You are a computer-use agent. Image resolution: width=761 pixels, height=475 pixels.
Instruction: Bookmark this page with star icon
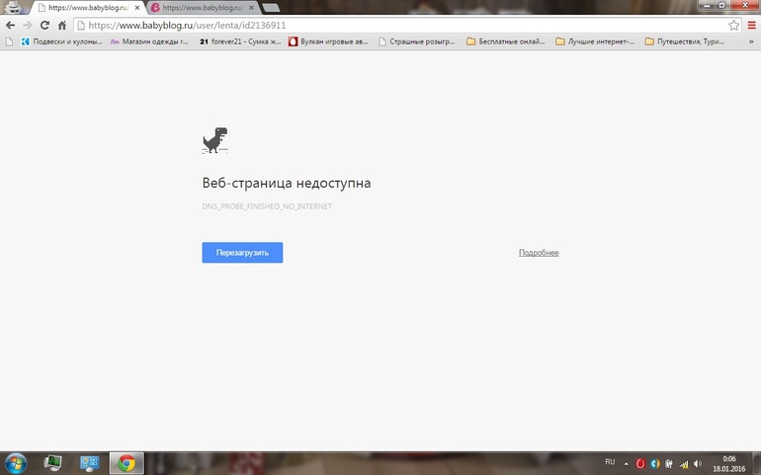(x=733, y=26)
